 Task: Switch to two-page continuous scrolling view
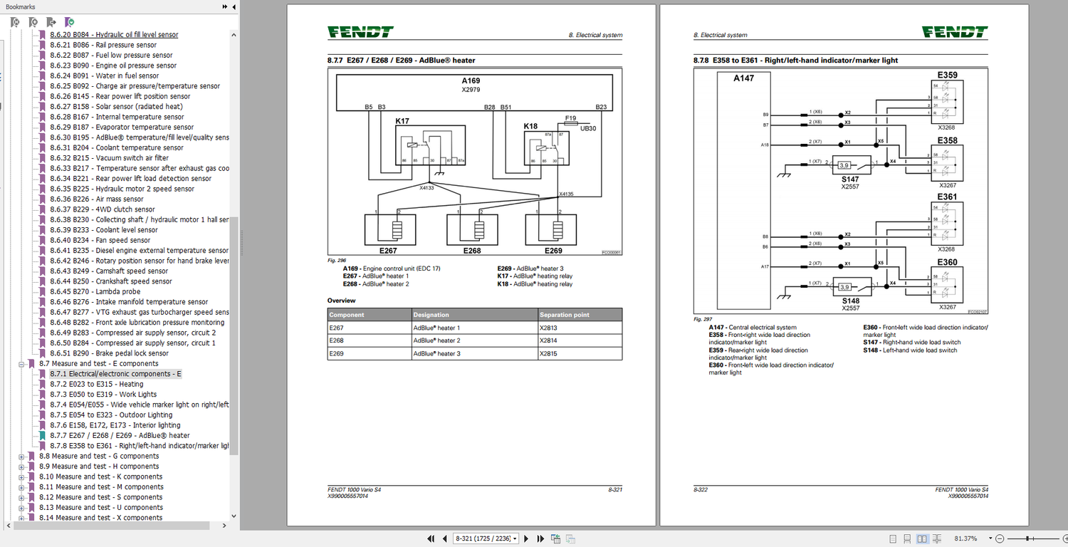coord(938,538)
